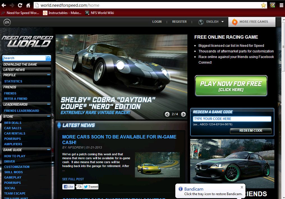285x199 pixels.
Task: Click SEE FULL POST link
Action: [x=73, y=179]
